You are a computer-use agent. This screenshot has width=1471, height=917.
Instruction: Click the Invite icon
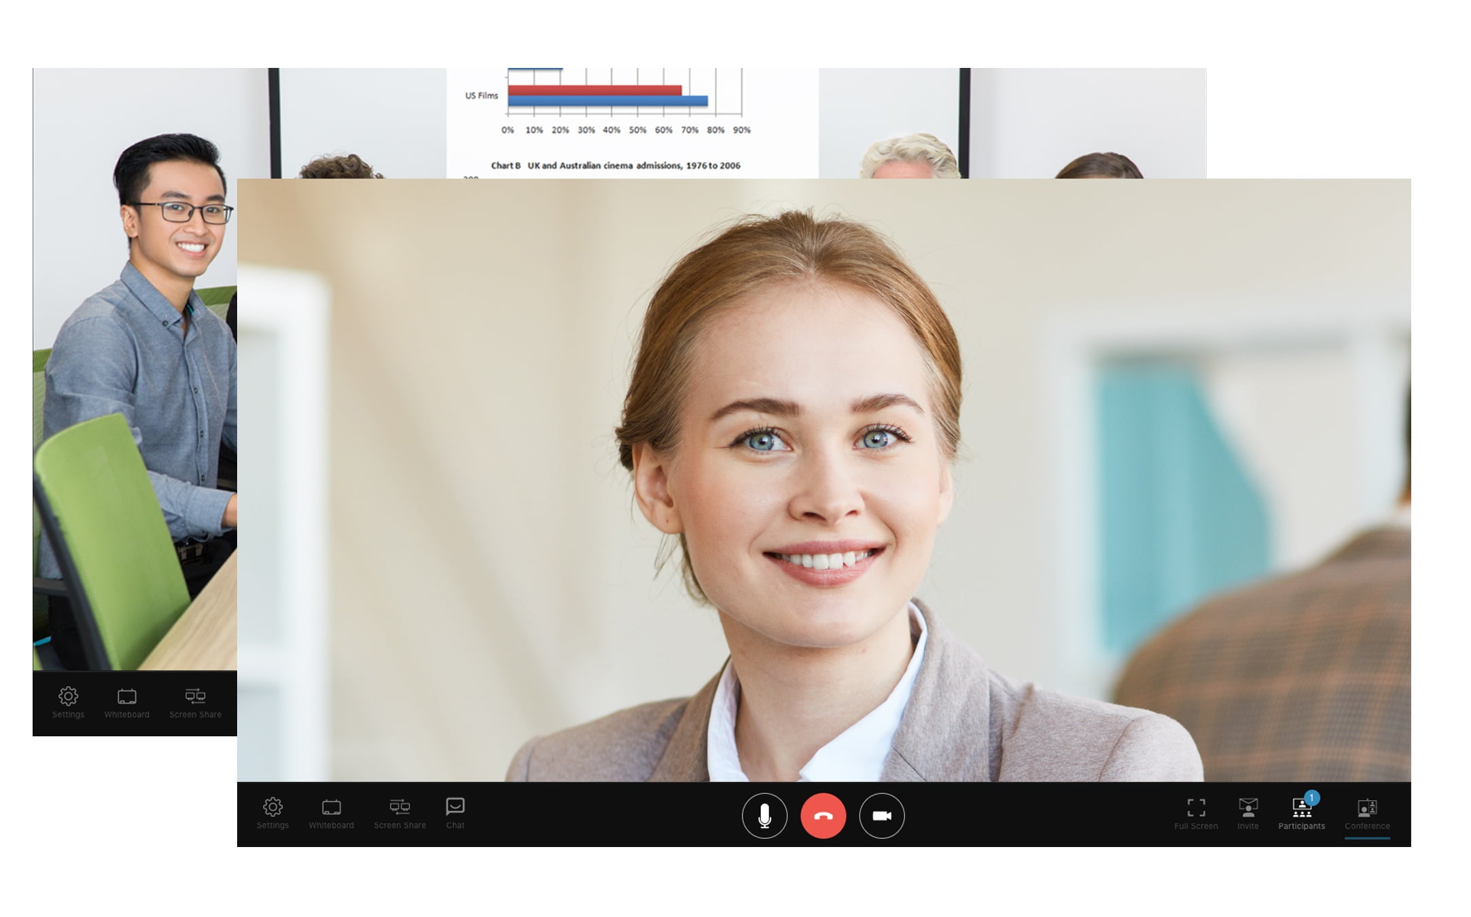point(1247,814)
